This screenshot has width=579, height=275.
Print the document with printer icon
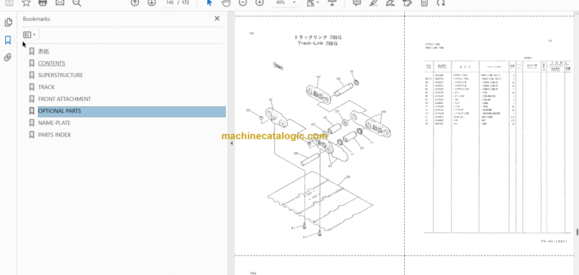click(43, 2)
